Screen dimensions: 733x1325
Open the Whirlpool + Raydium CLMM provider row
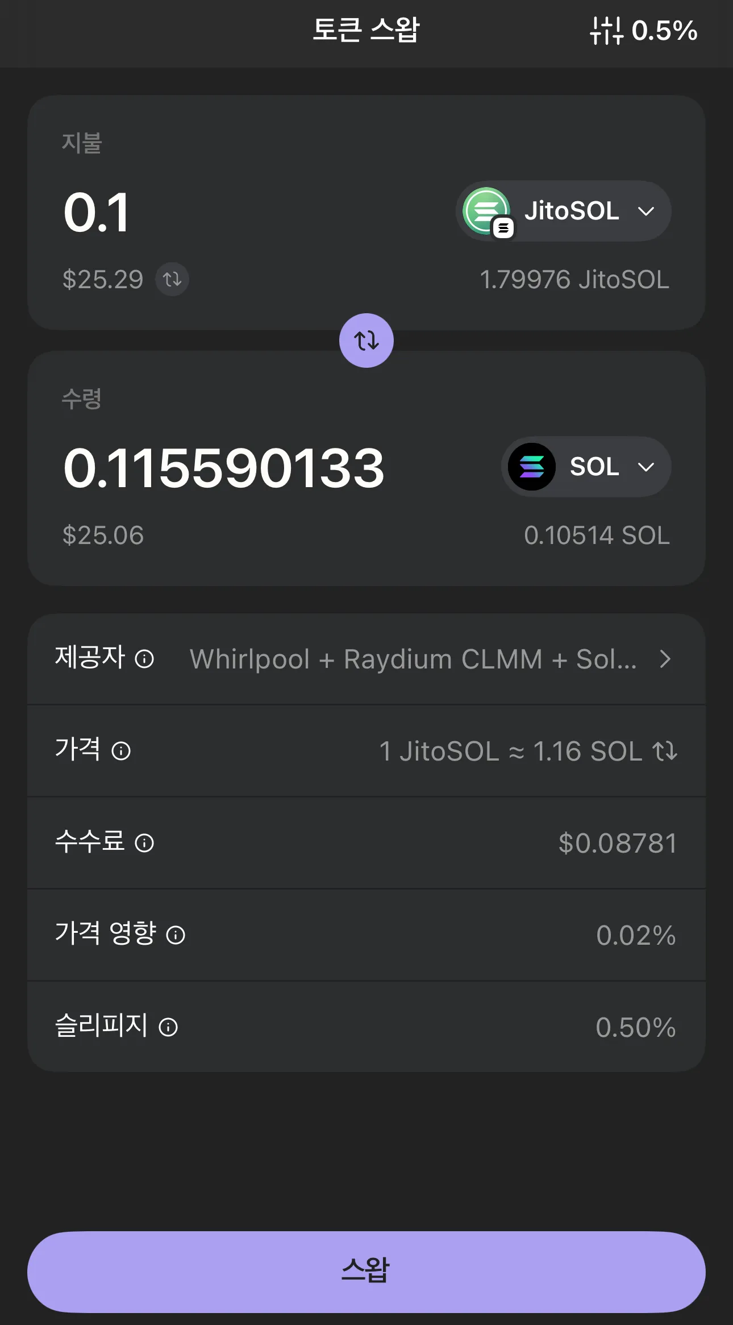(413, 659)
